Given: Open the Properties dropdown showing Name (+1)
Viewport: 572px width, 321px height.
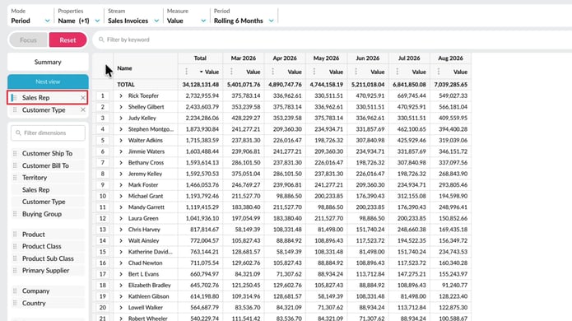Looking at the screenshot, I should 78,16.
